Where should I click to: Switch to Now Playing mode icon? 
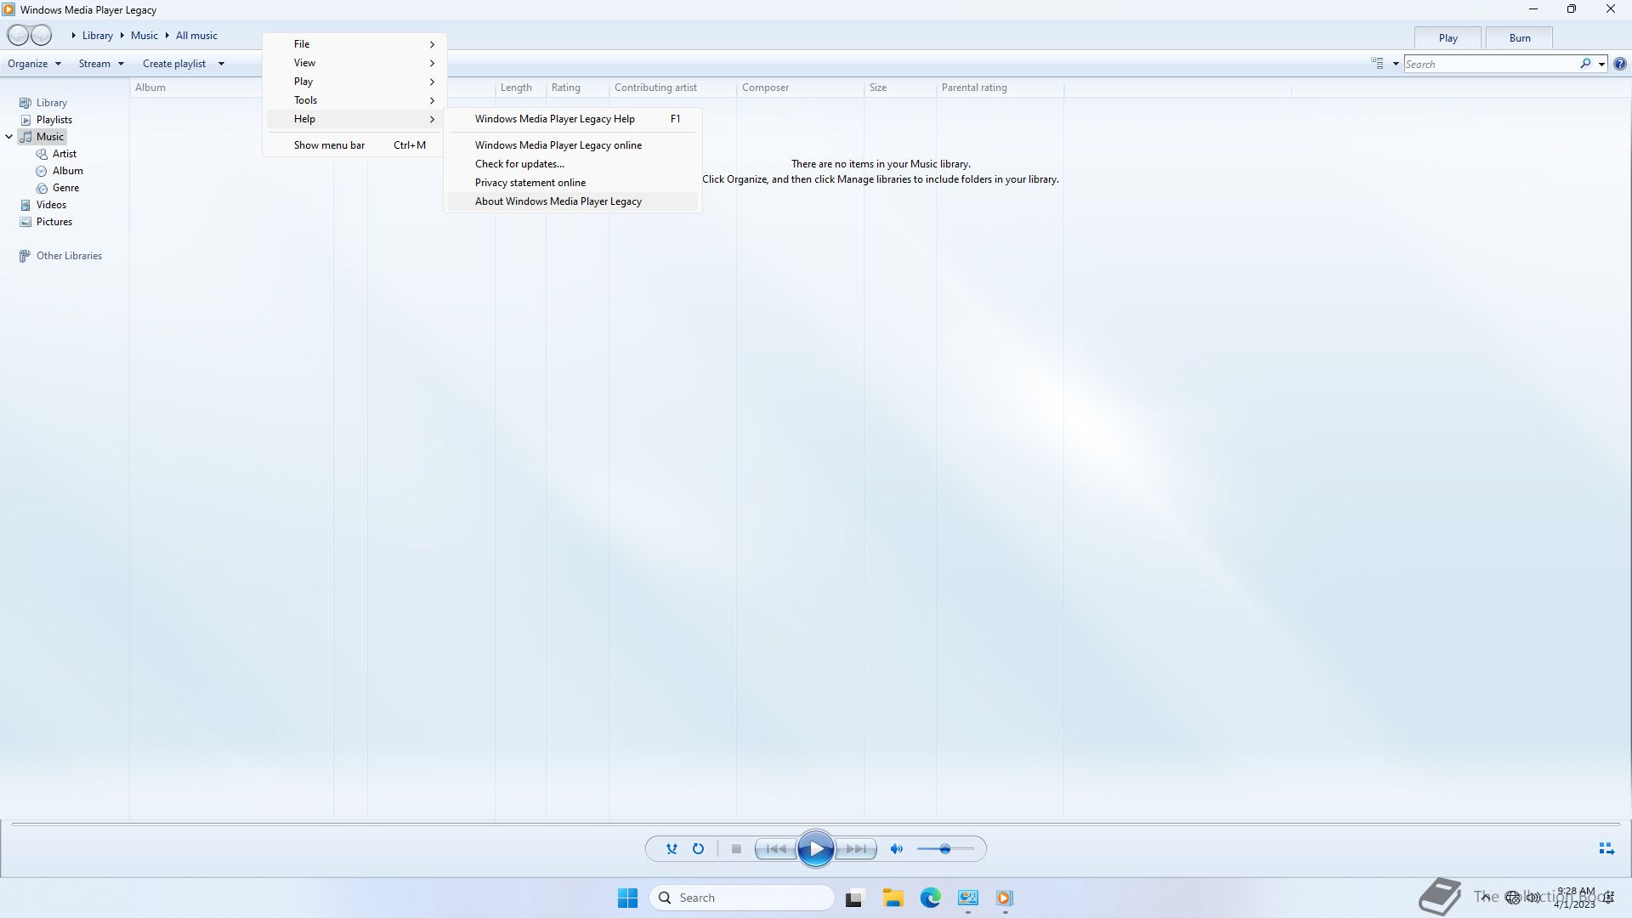pyautogui.click(x=1606, y=848)
